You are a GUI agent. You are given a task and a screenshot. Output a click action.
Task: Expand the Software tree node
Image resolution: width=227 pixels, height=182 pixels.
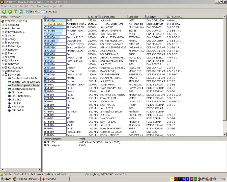tap(3, 60)
